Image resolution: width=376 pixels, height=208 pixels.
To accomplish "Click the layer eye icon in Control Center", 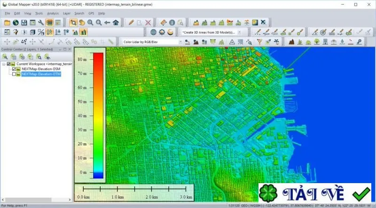I will (47, 57).
